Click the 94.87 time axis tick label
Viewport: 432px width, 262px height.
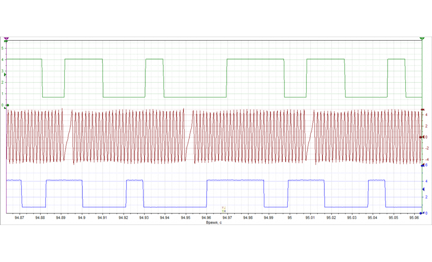[x=19, y=217]
